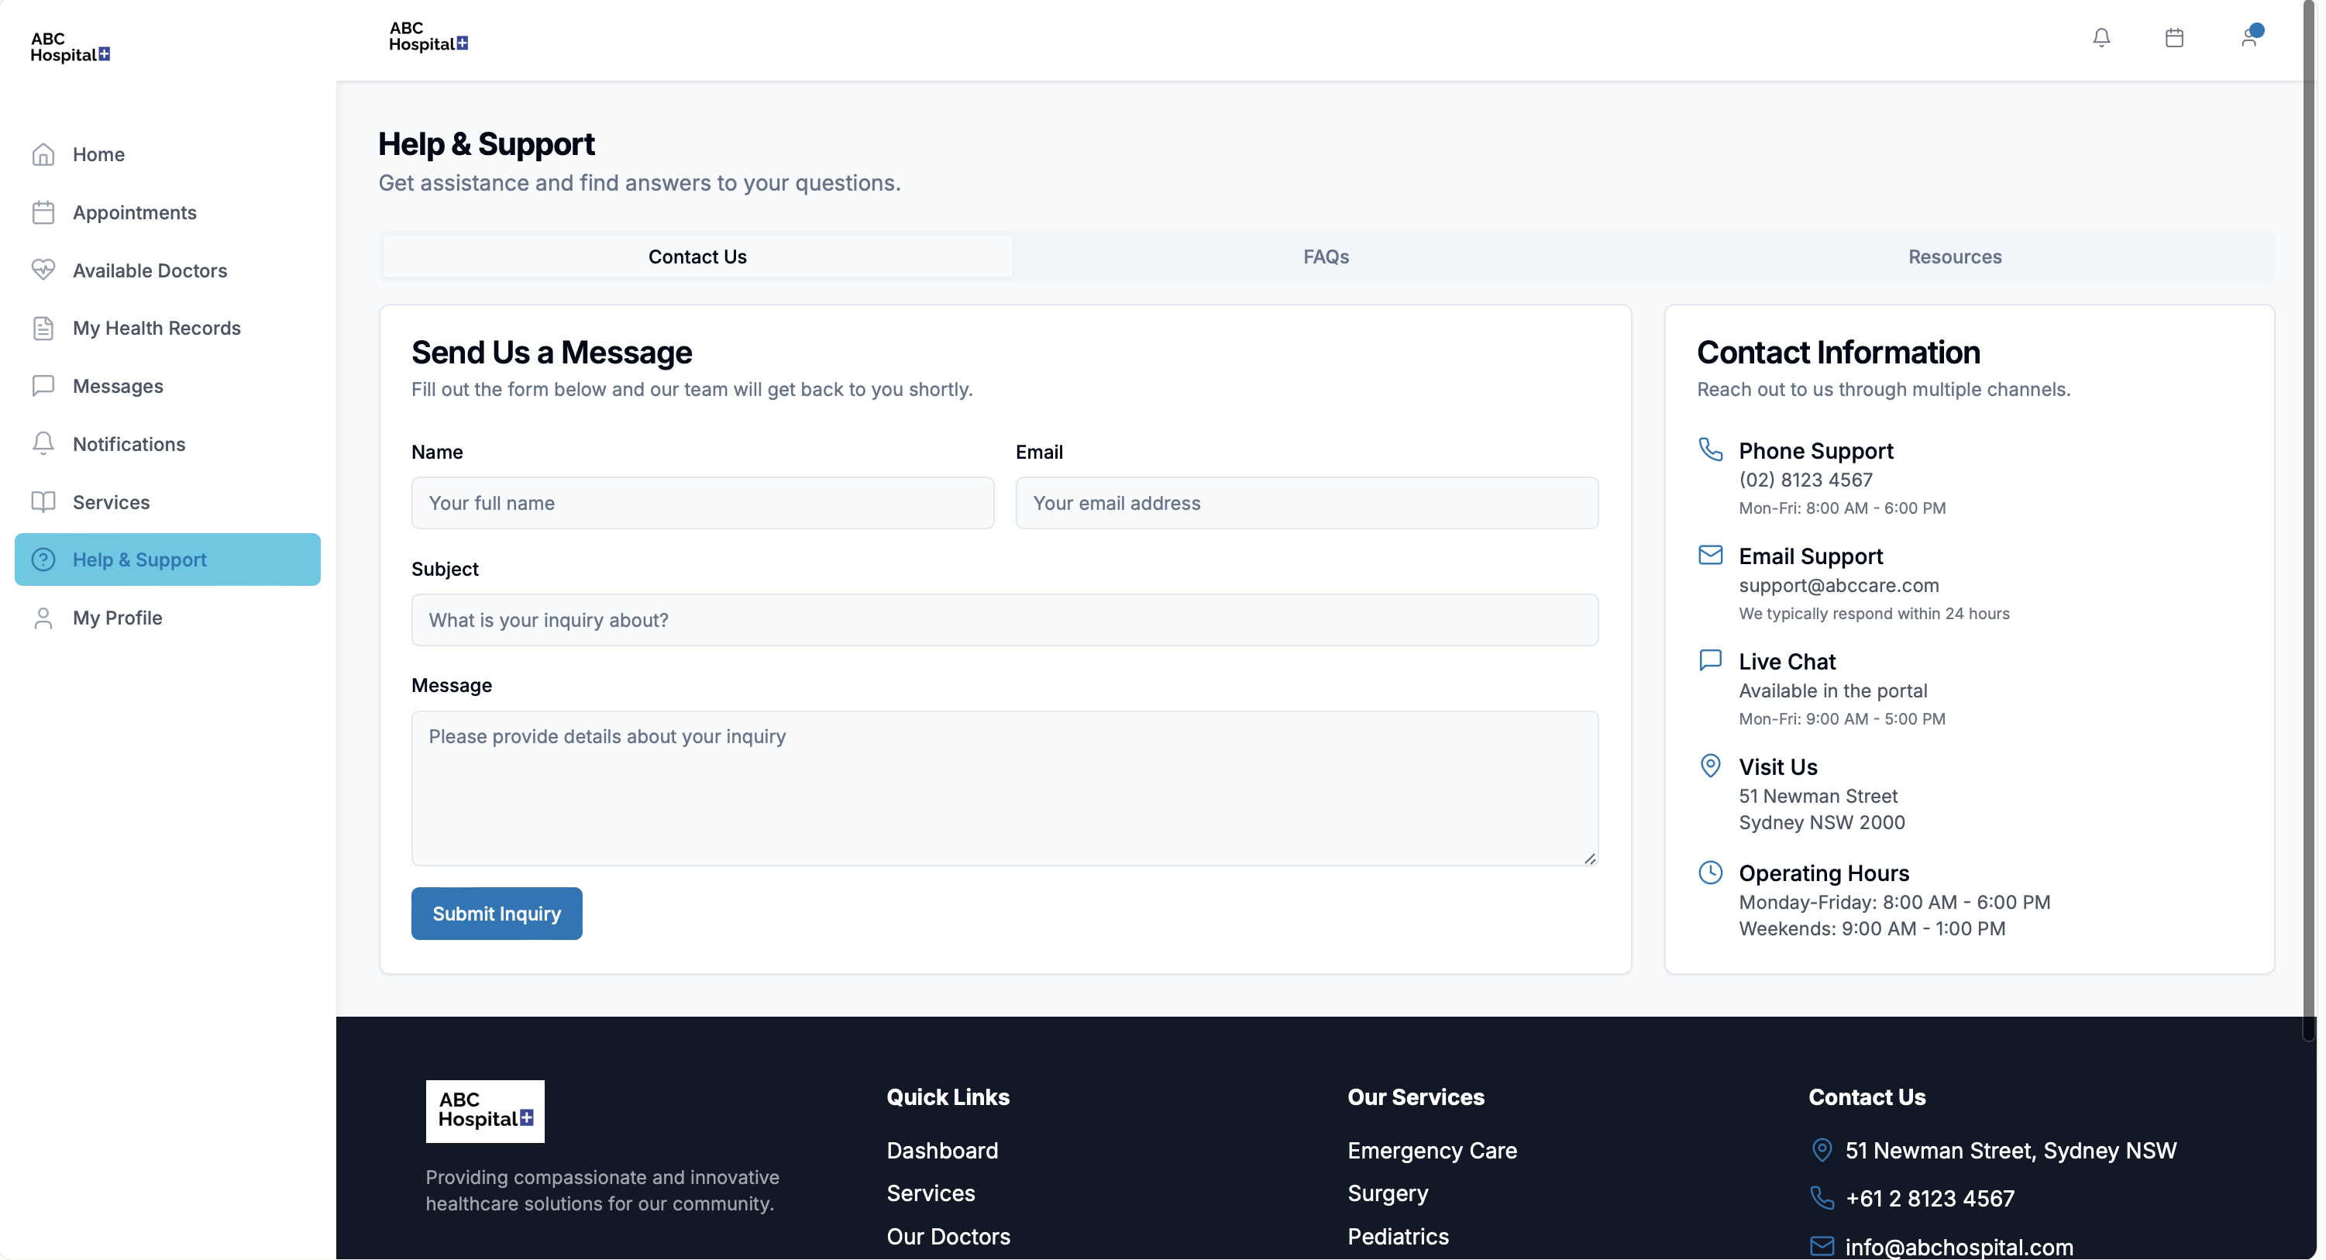Click the Live Chat icon in Contact Information

pyautogui.click(x=1710, y=660)
